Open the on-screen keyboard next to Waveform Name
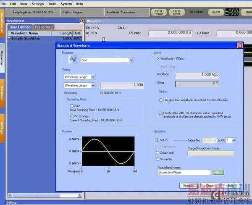252x205 pixels. (218, 172)
